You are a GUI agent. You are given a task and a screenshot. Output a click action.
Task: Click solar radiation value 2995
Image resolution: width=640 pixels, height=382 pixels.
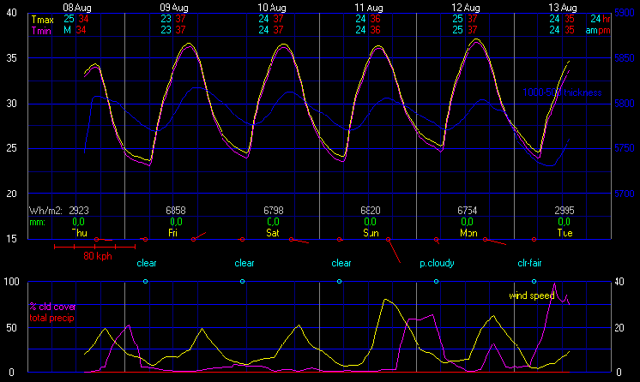click(565, 211)
